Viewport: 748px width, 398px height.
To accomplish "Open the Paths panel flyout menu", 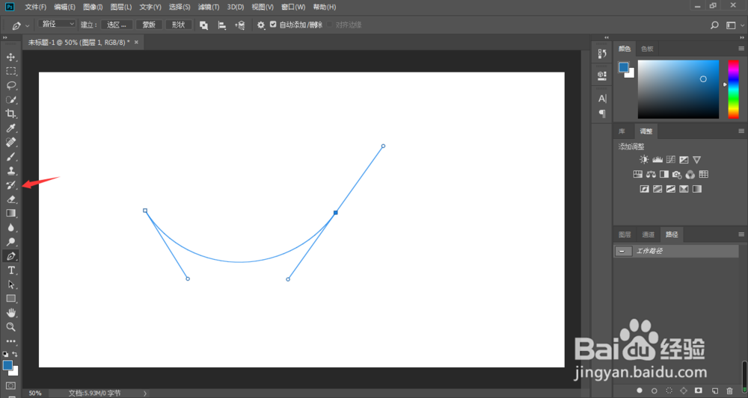I will (x=741, y=234).
